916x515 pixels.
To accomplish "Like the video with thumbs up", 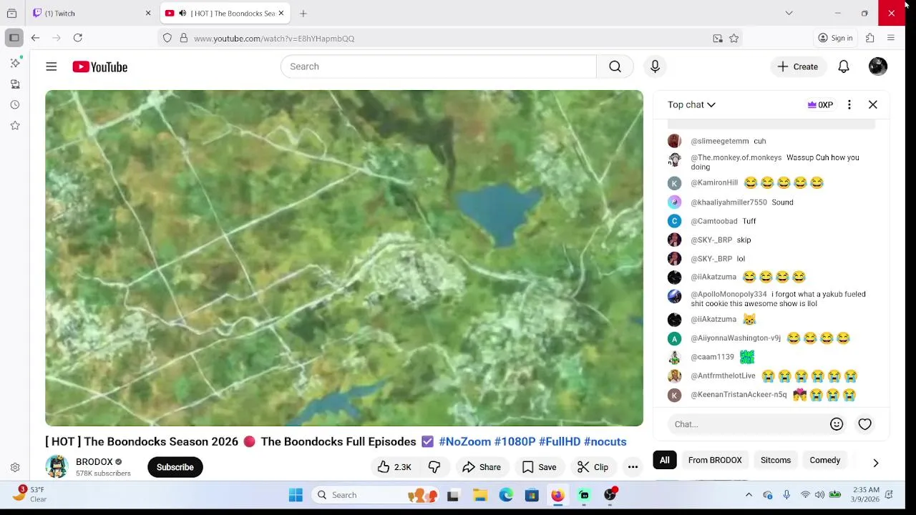I will click(394, 467).
